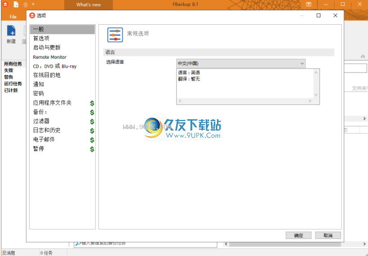Viewport: 368px width, 256px height.
Task: Click the 选项 dialog title icon
Action: tap(32, 15)
